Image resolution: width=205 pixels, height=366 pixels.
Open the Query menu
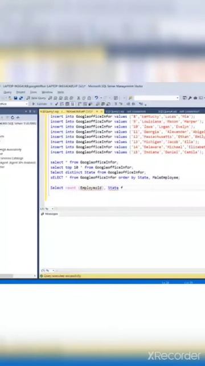pyautogui.click(x=7, y=92)
